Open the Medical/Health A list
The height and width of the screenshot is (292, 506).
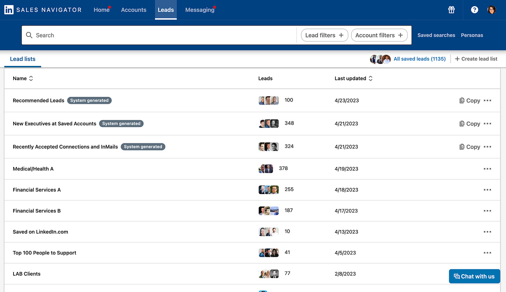(x=33, y=169)
